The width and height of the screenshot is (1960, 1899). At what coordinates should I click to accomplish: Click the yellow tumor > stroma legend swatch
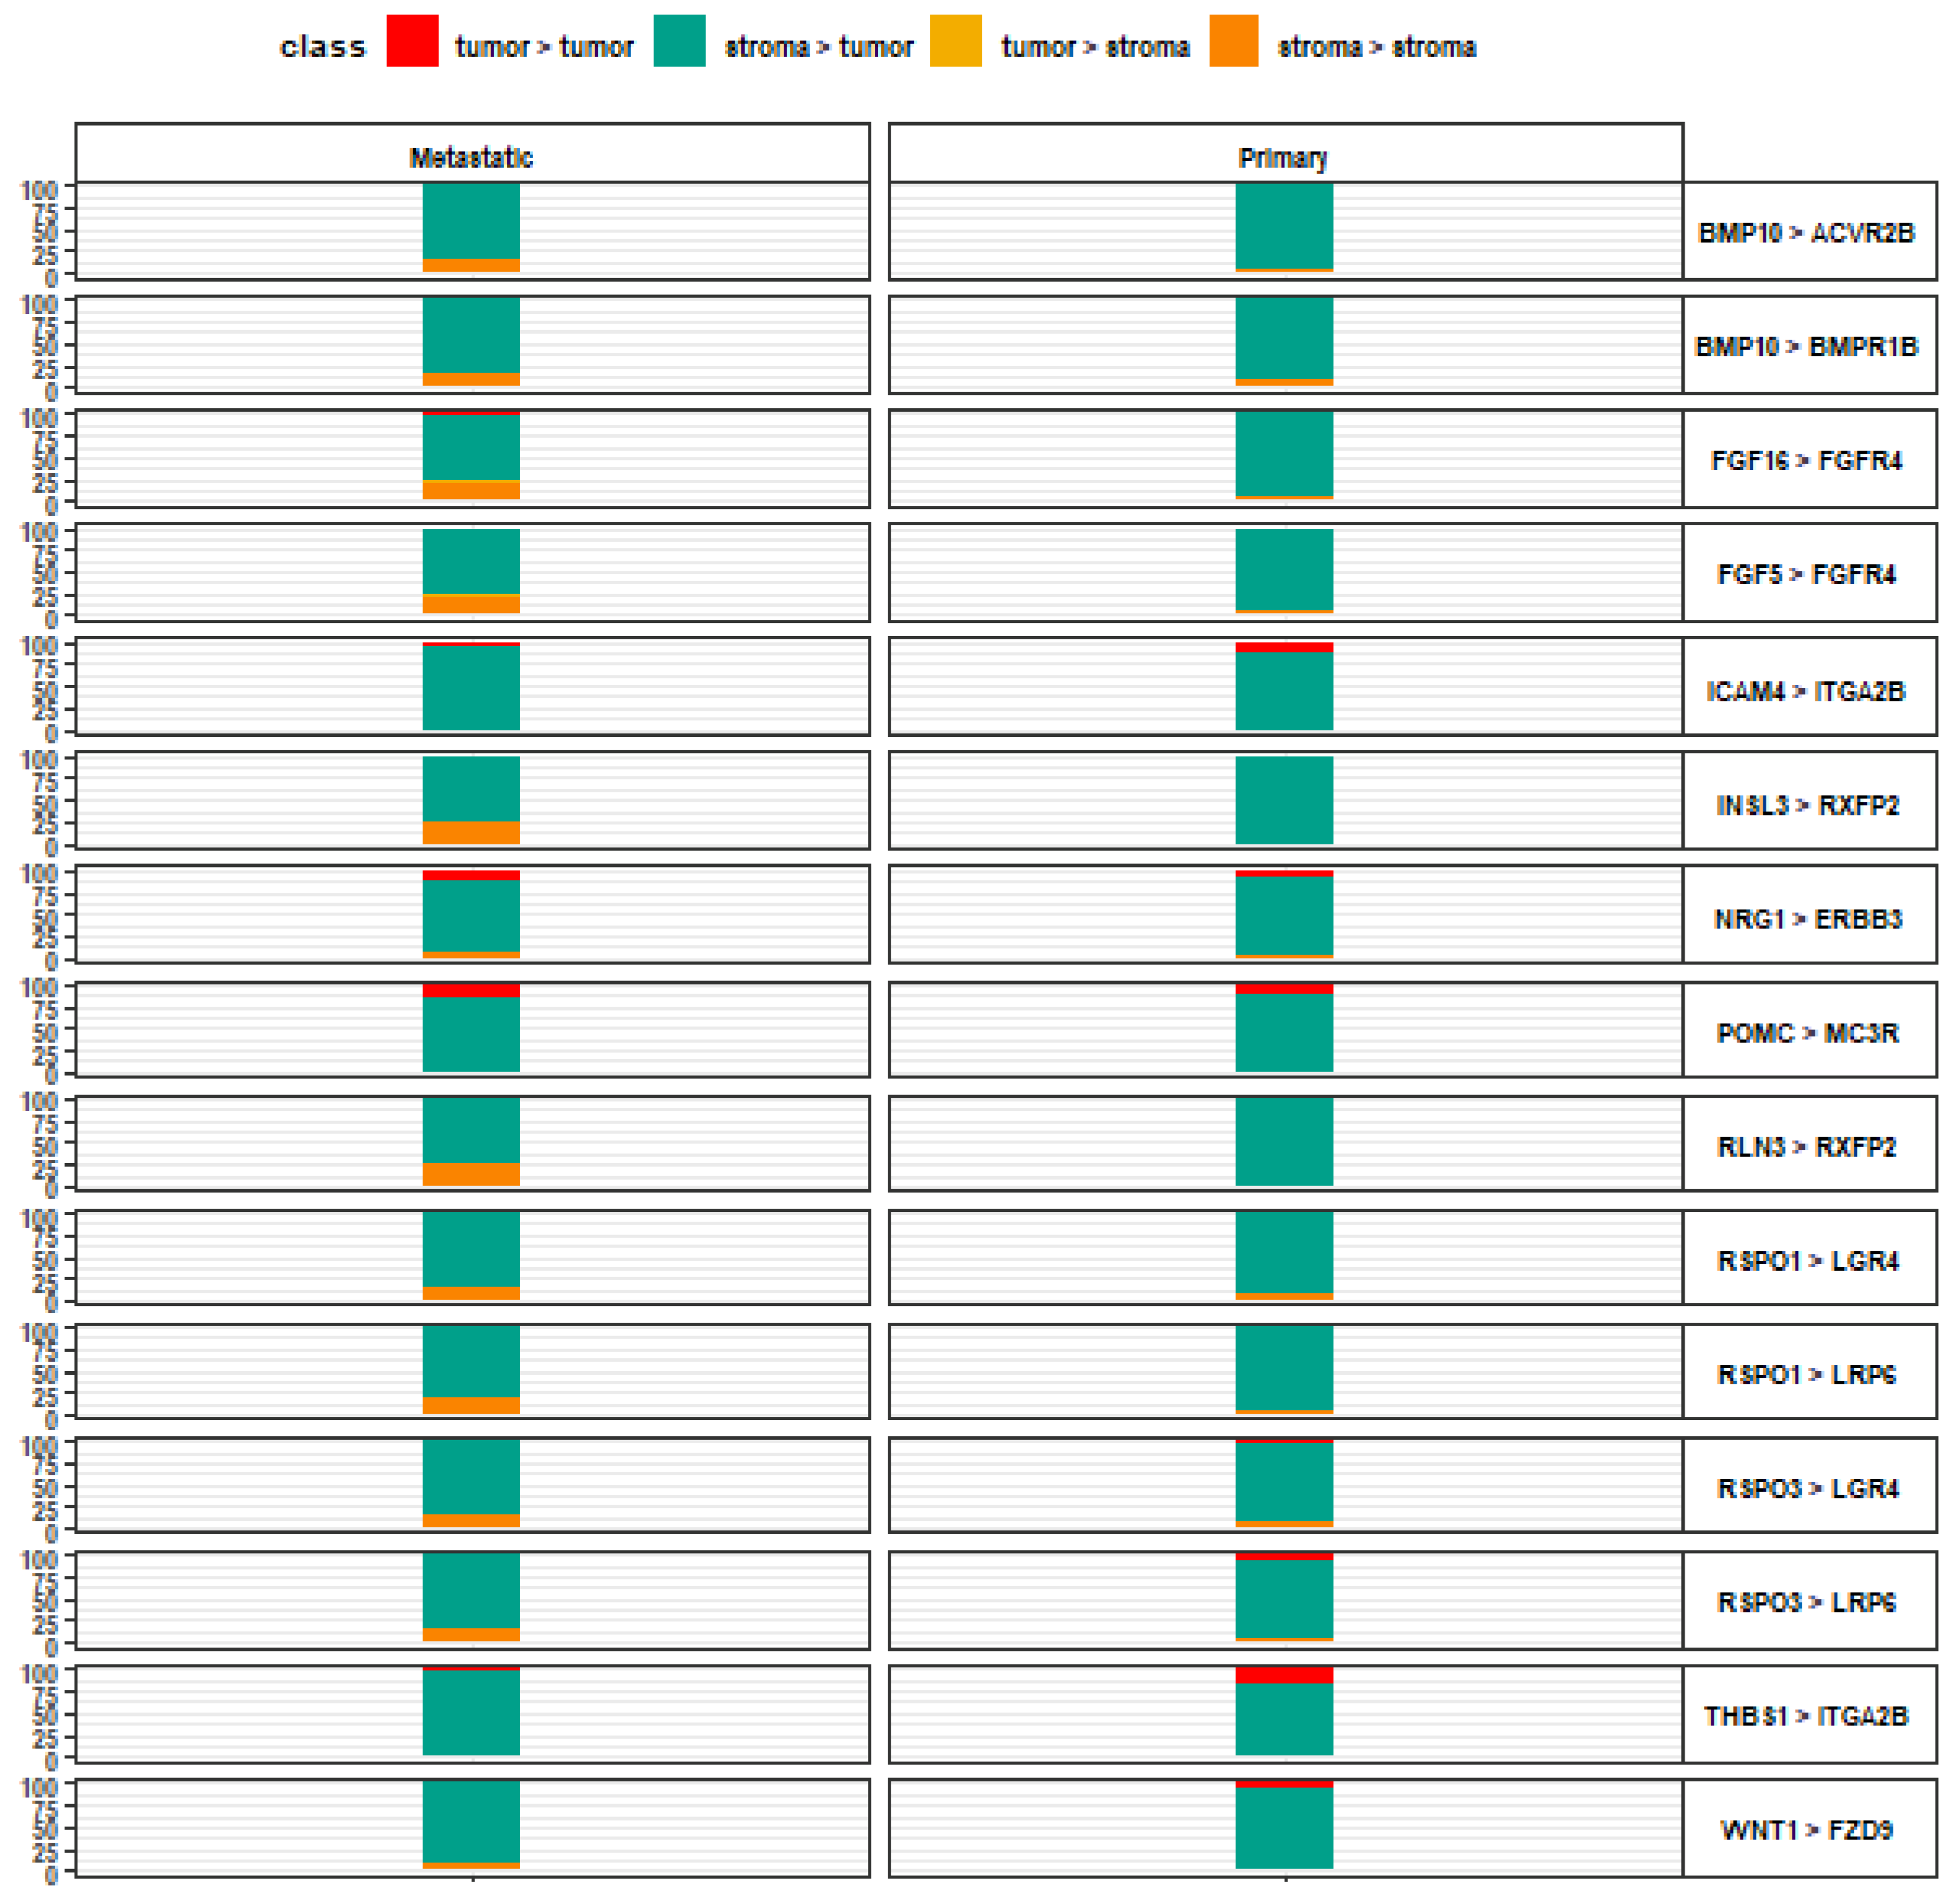click(955, 41)
